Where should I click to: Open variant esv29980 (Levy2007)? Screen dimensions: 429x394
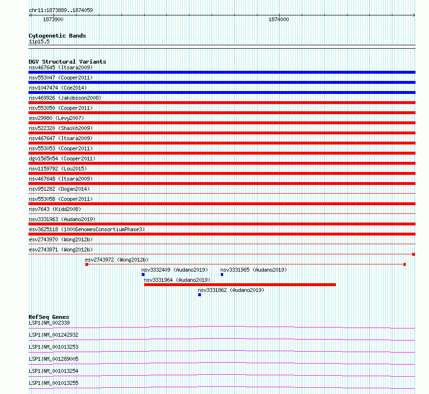coord(56,118)
